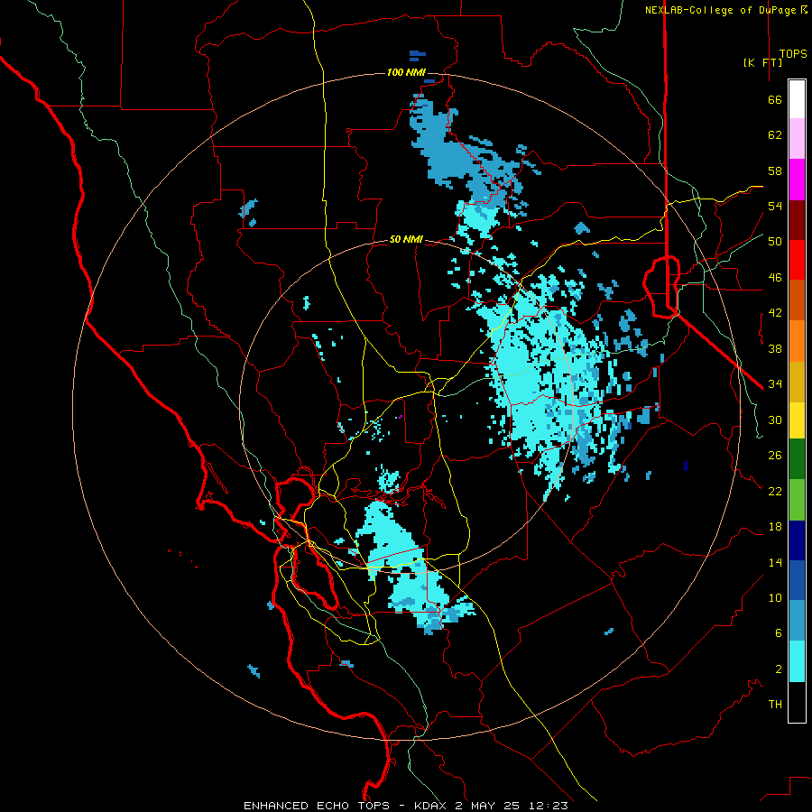The width and height of the screenshot is (812, 812).
Task: Select the light green legend block
Action: 797,500
